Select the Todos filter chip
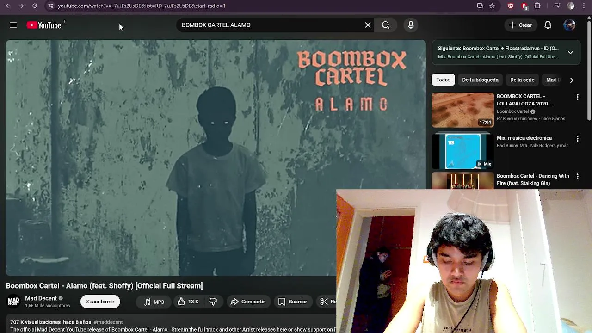This screenshot has height=333, width=592. tap(443, 80)
